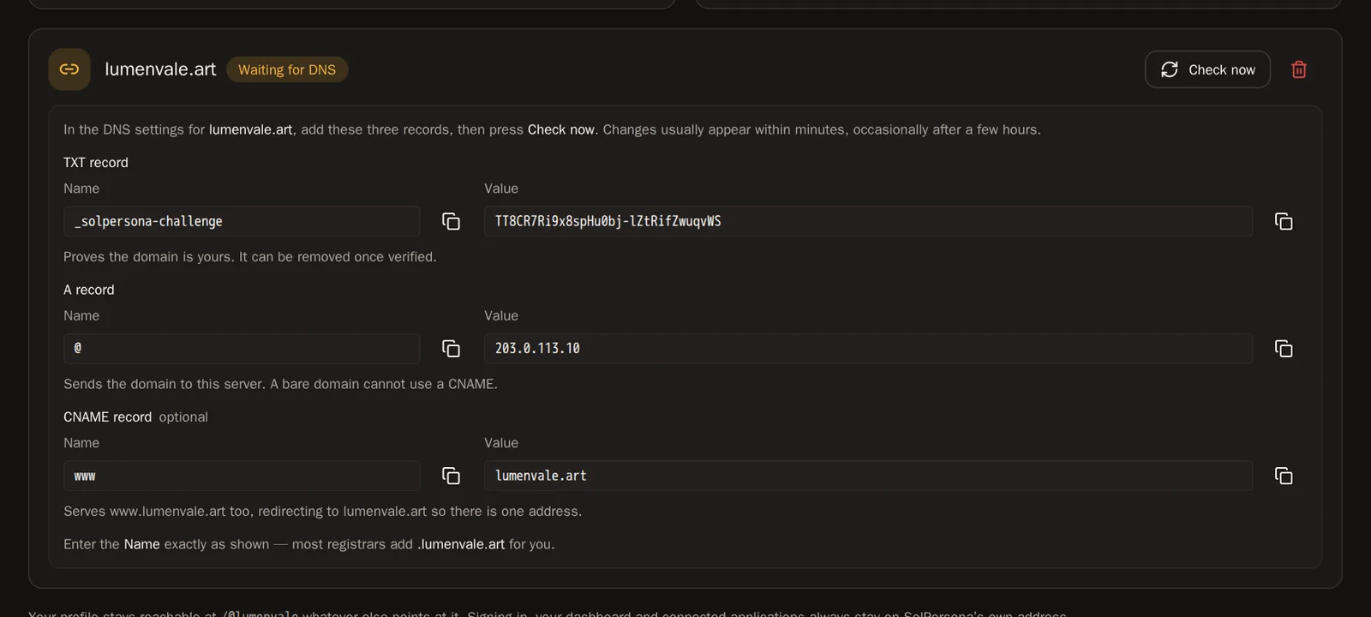Copy the CNAME record name www
Viewport: 1371px width, 617px height.
coord(451,476)
